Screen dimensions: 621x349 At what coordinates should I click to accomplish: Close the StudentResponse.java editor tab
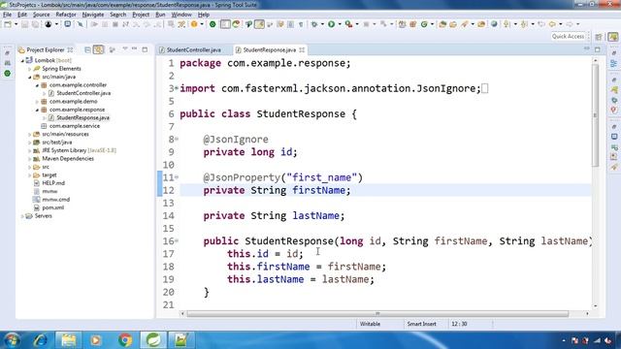click(302, 49)
